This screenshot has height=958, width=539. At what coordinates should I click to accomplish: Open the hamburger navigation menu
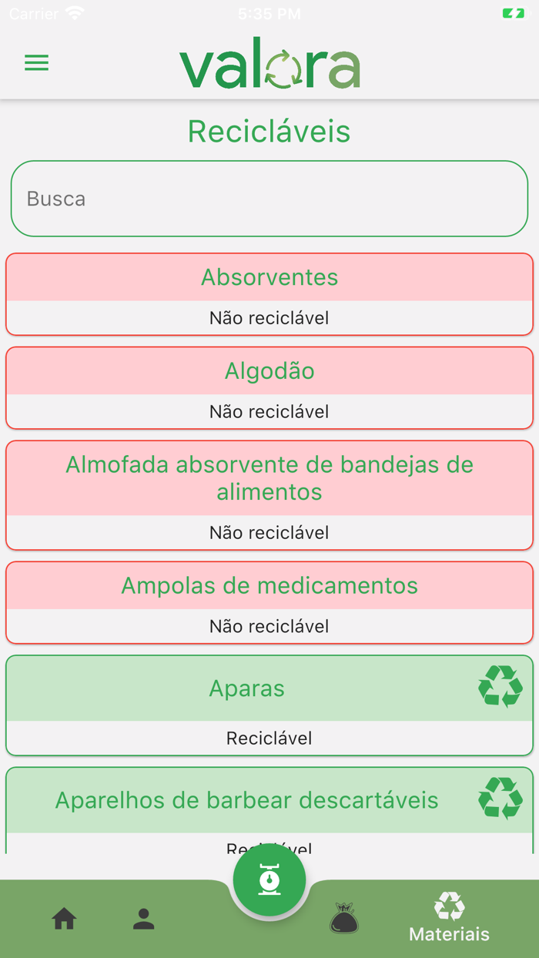pyautogui.click(x=36, y=63)
